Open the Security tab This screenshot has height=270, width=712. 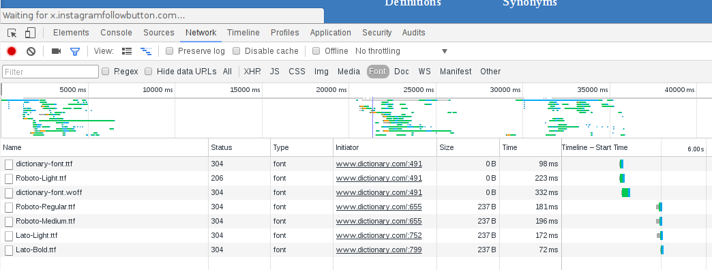tap(377, 33)
